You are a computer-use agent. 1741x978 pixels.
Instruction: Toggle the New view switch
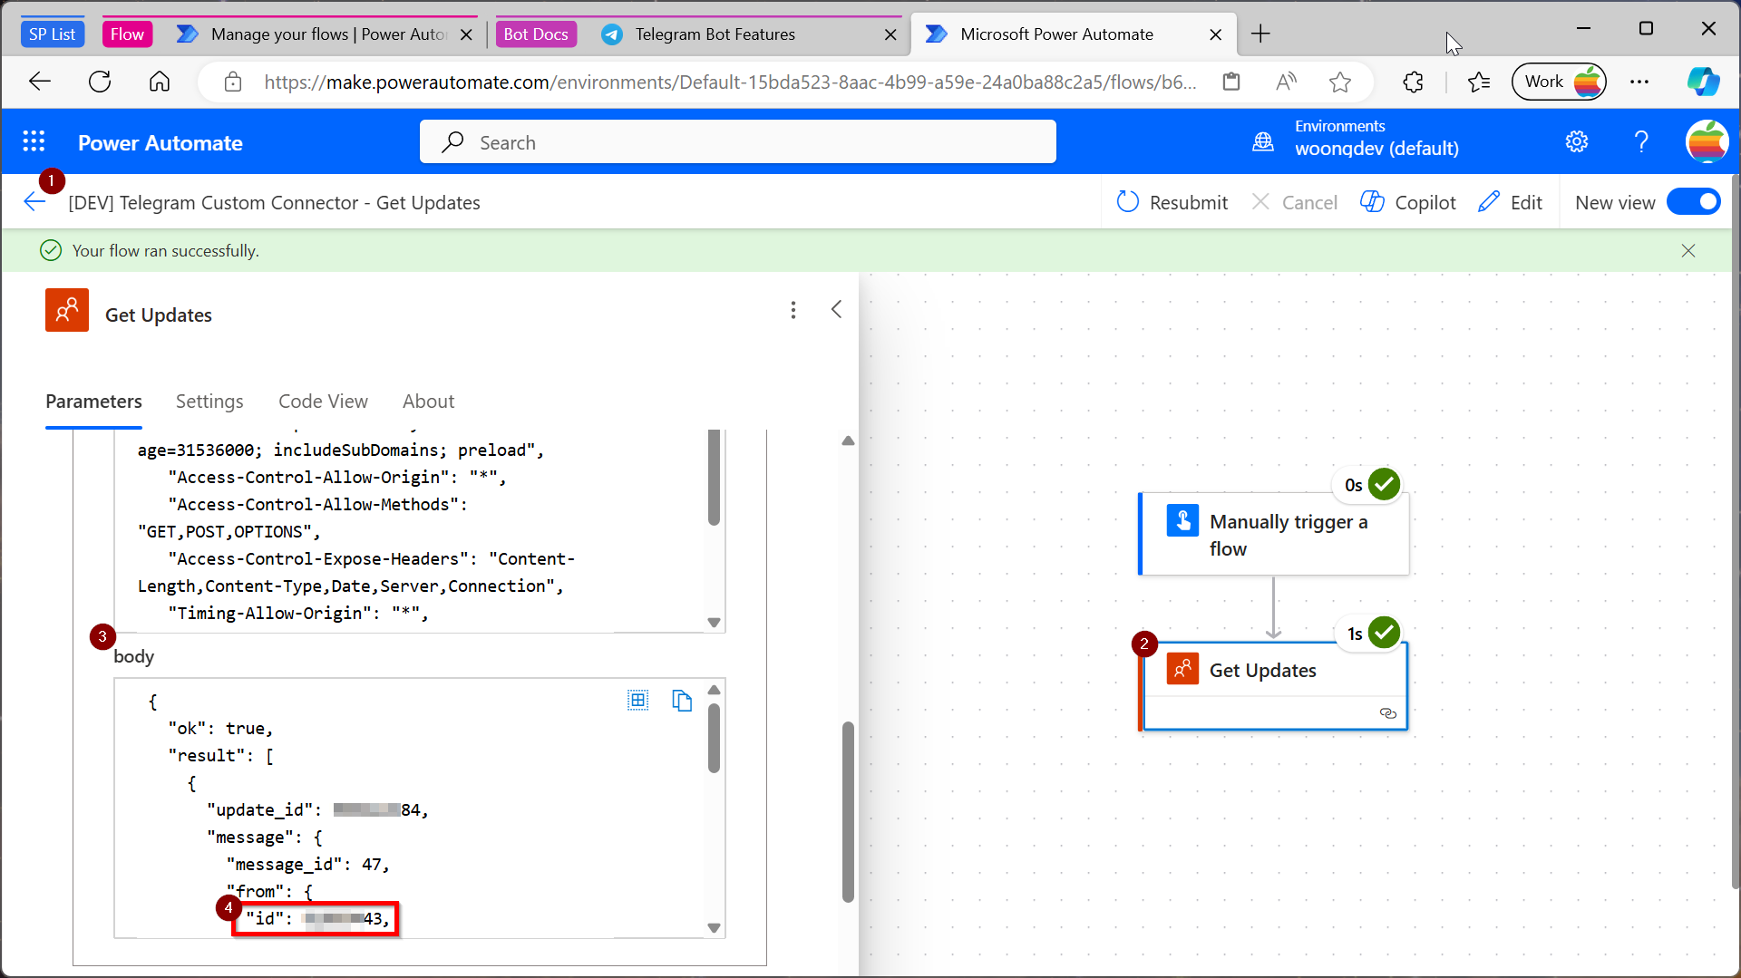click(x=1693, y=202)
